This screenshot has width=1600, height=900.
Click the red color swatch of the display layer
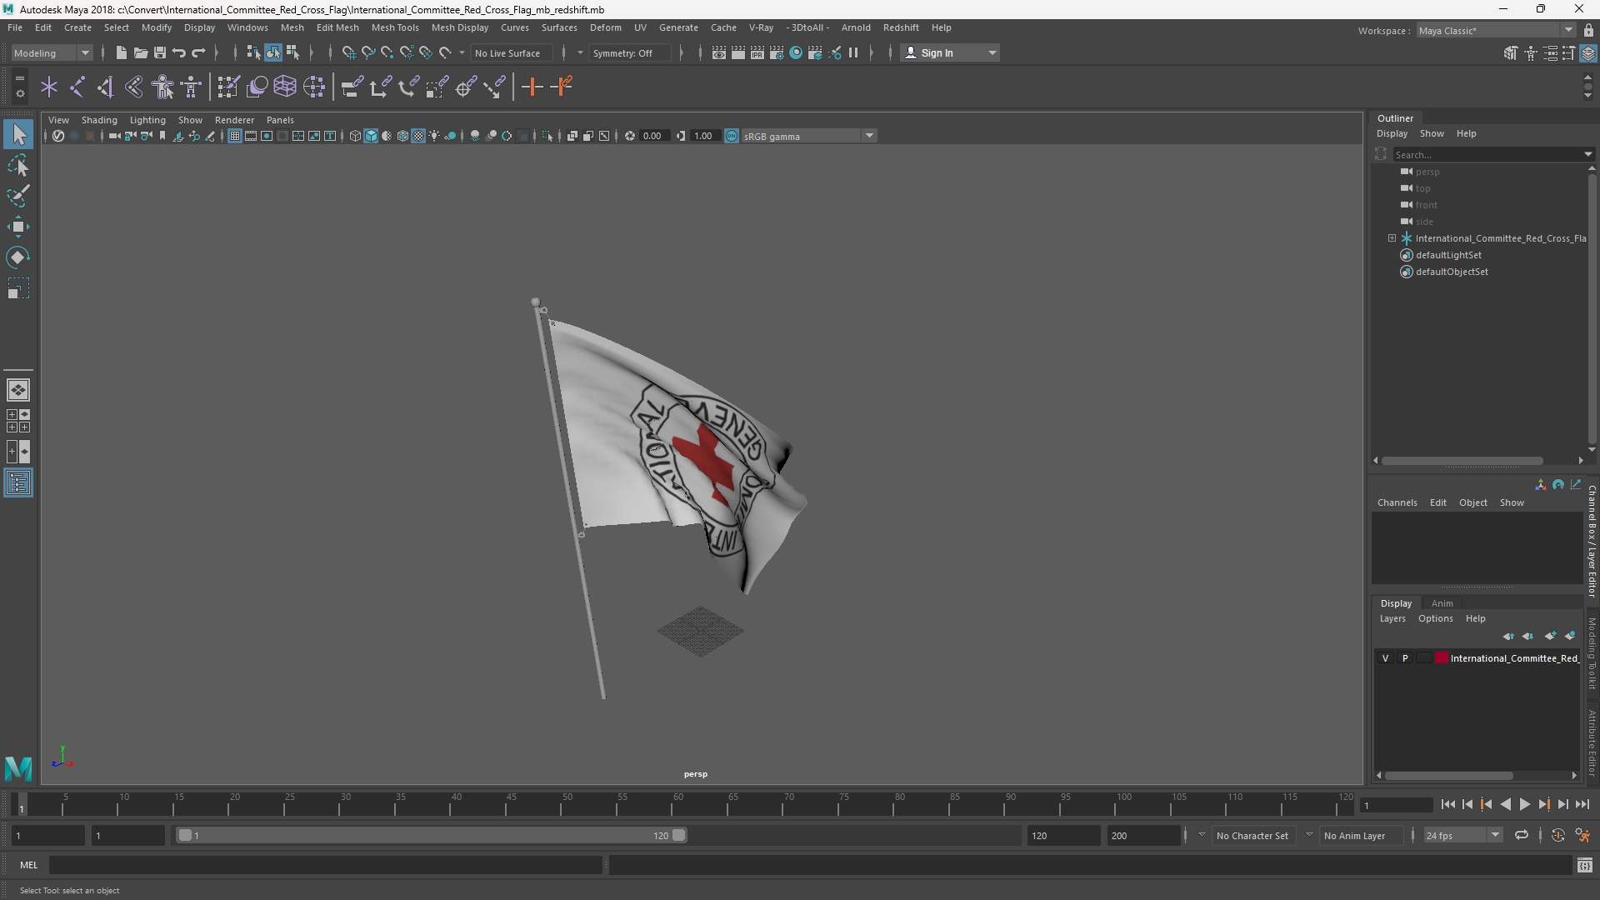coord(1441,658)
